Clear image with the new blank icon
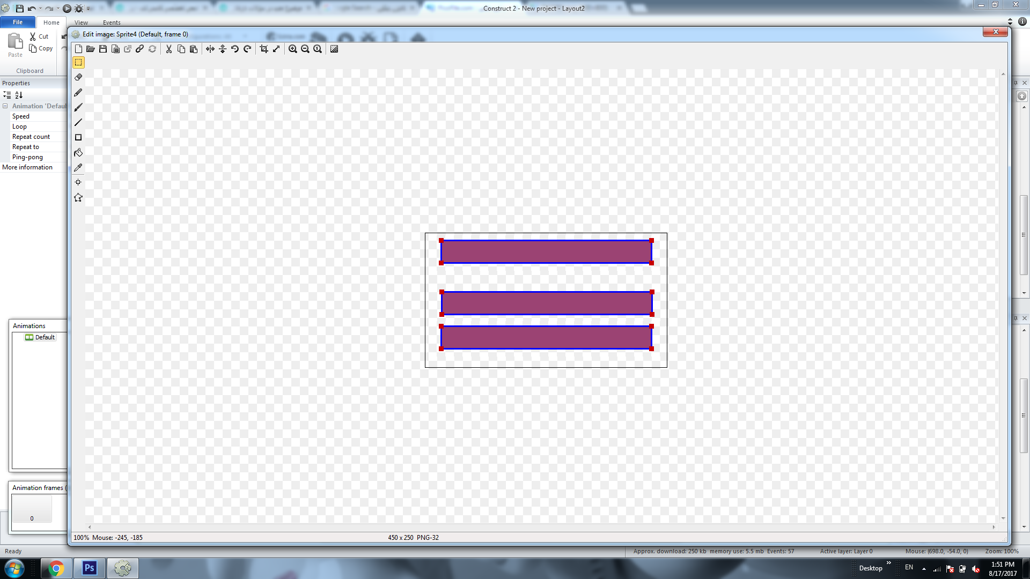The image size is (1030, 579). click(x=78, y=49)
